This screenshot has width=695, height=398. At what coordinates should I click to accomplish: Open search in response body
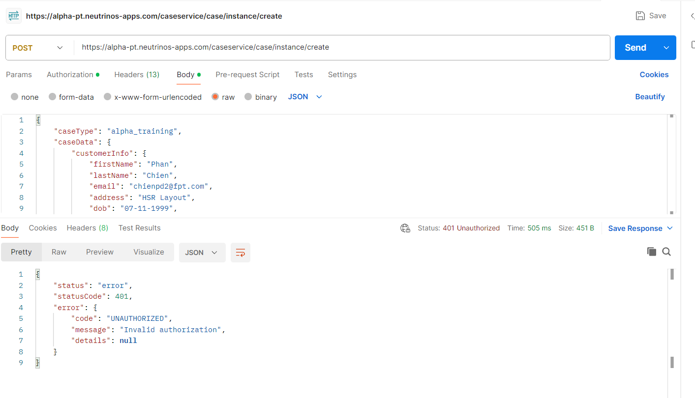[x=666, y=252]
